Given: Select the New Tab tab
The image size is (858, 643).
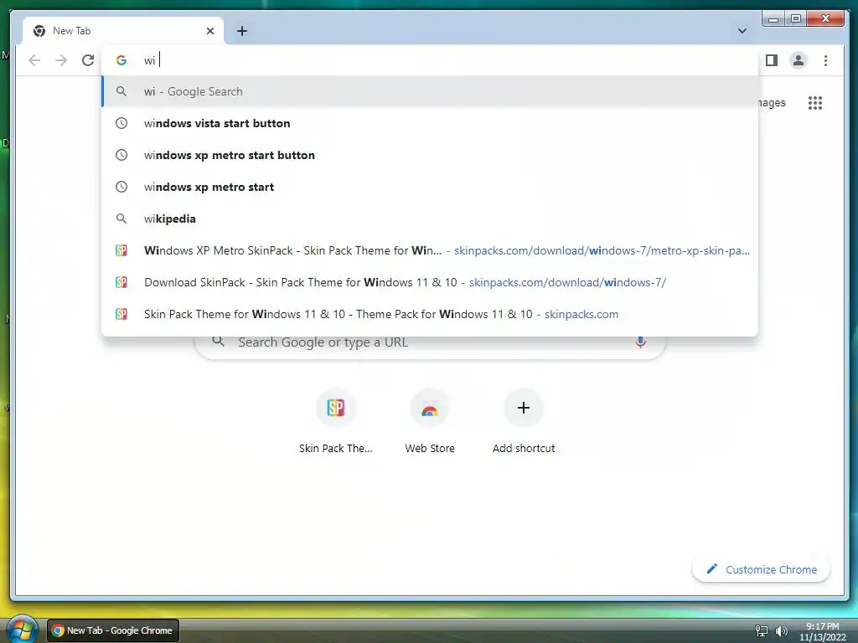Looking at the screenshot, I should (x=123, y=31).
